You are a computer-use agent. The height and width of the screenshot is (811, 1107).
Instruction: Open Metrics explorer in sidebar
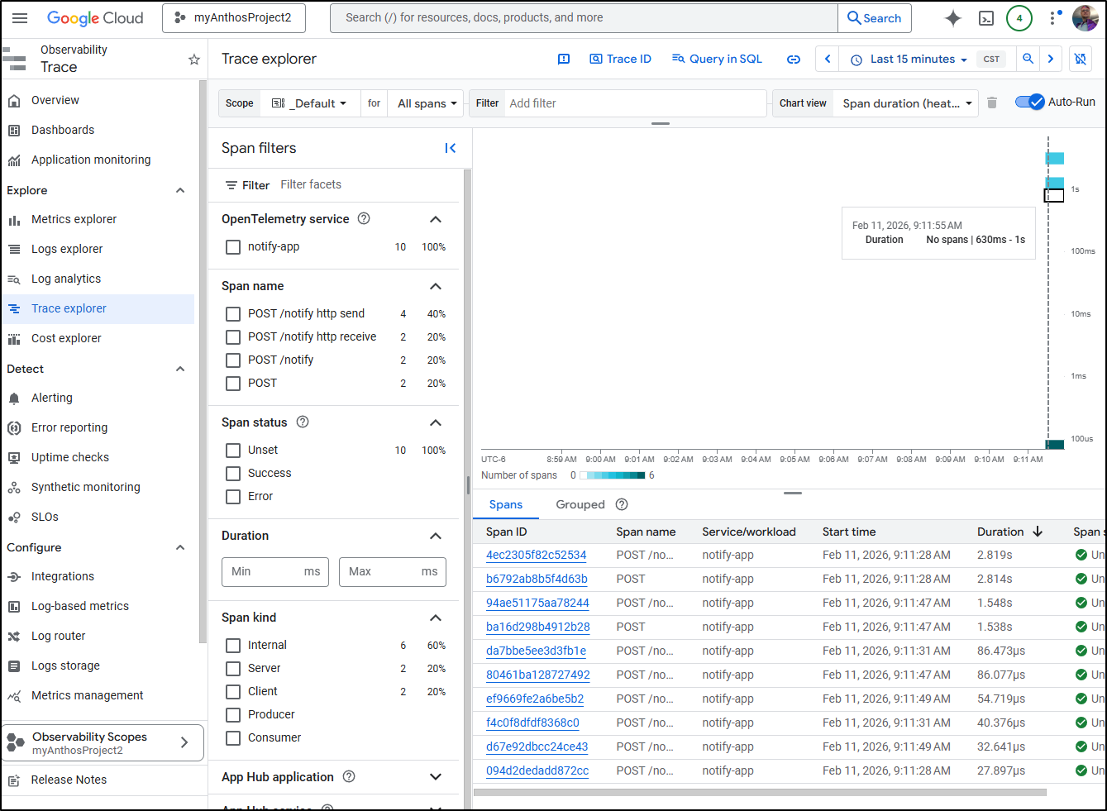[x=74, y=219]
